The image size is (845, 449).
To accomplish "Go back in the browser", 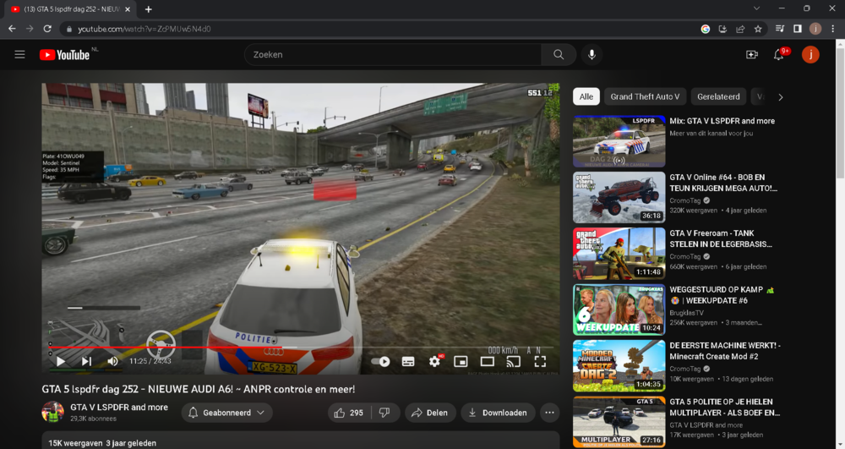I will click(12, 29).
